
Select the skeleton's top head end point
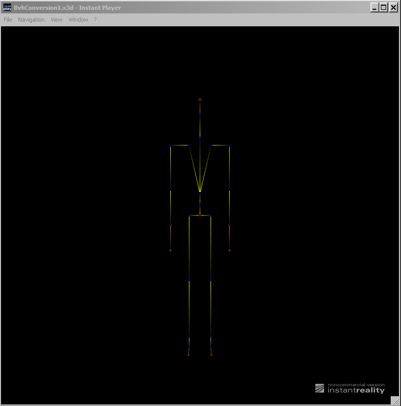click(200, 100)
